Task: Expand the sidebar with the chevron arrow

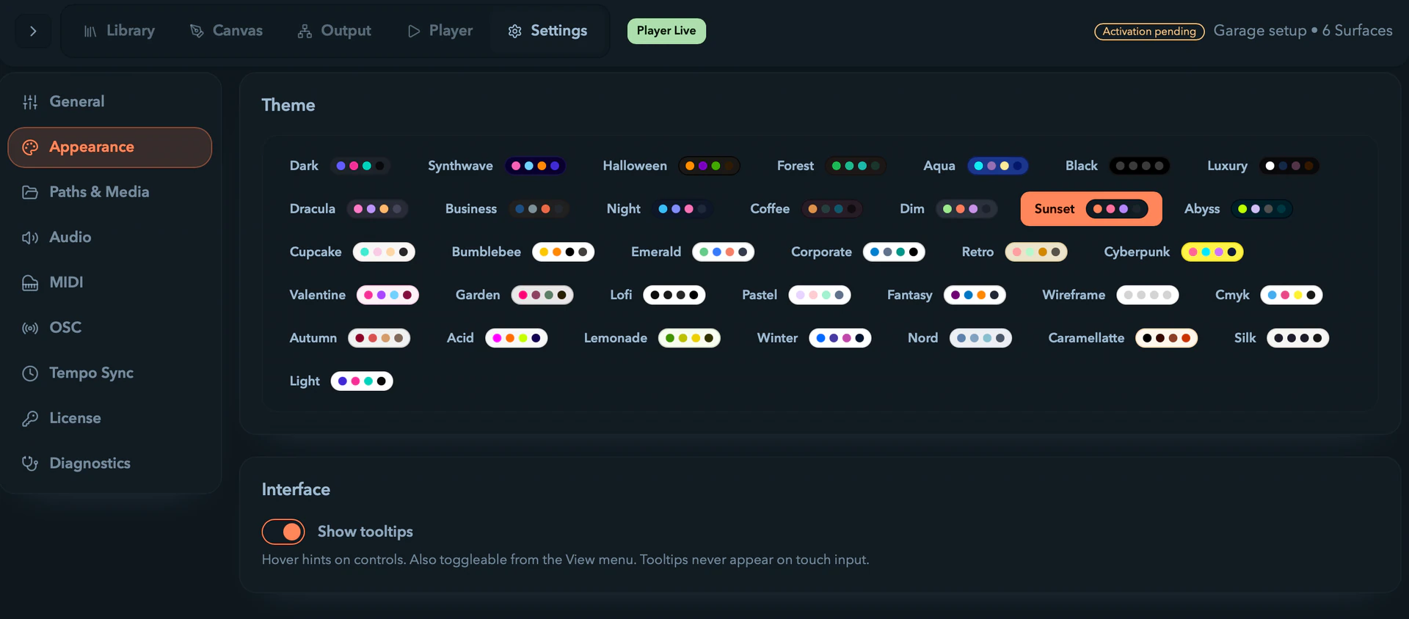Action: coord(33,32)
